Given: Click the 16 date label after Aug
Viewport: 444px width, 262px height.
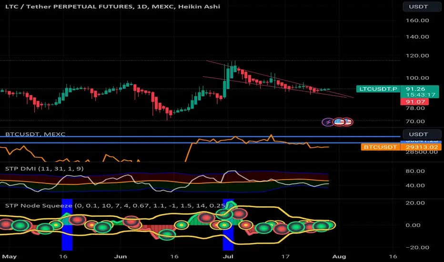Looking at the screenshot, I should pos(393,257).
